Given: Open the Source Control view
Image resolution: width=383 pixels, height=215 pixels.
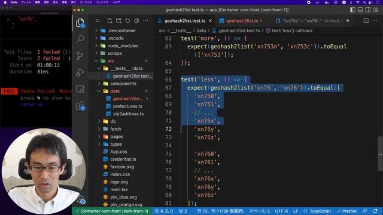Looking at the screenshot, I should point(80,56).
